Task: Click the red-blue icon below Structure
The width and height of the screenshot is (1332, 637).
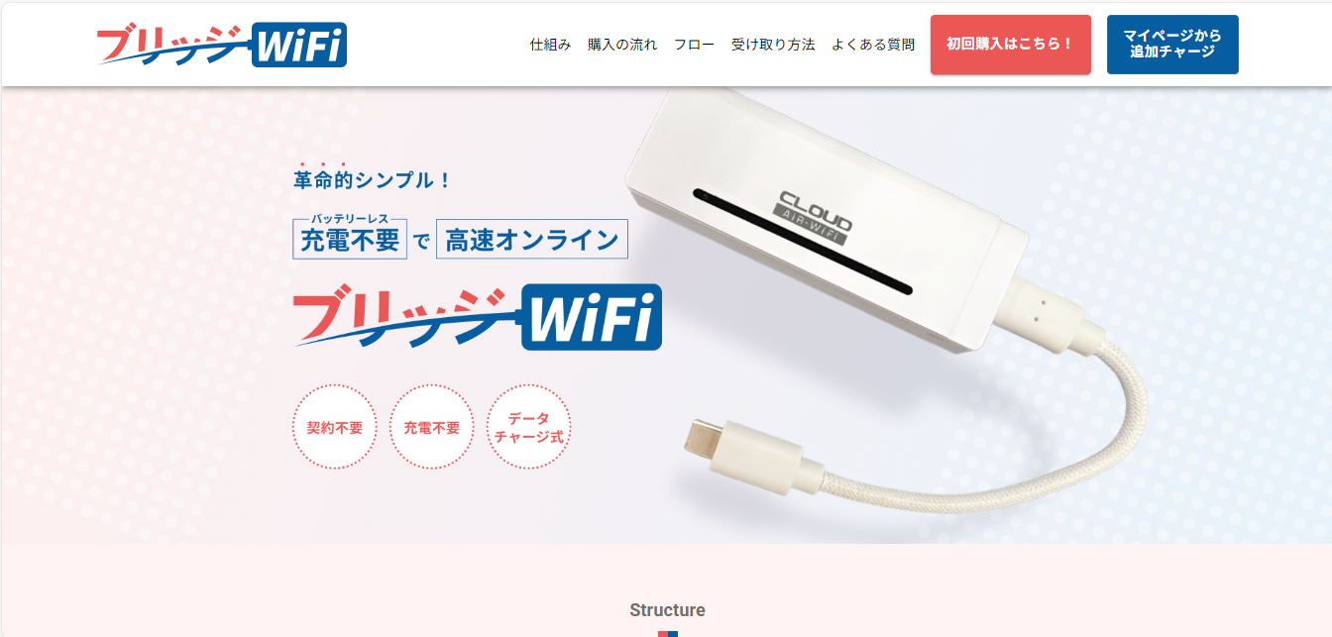Action: [x=667, y=634]
